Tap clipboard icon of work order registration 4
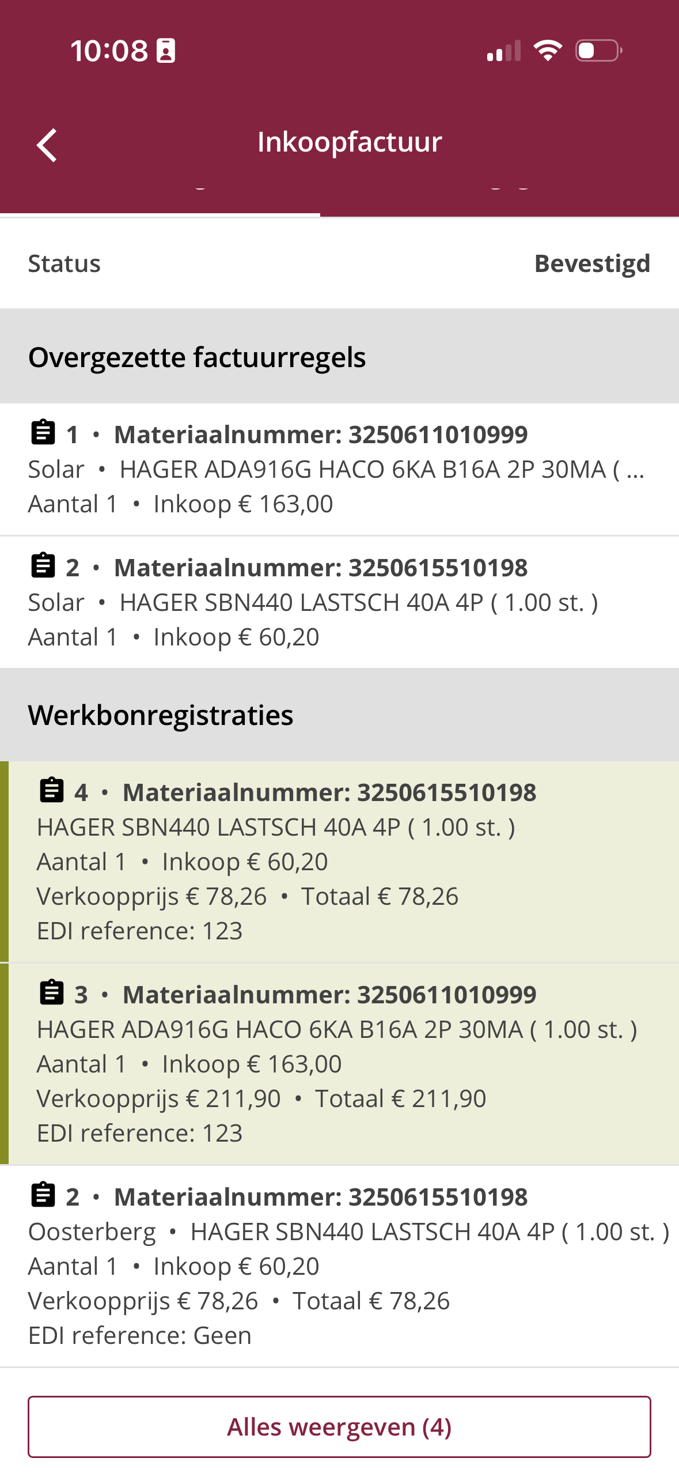679x1473 pixels. coord(51,791)
